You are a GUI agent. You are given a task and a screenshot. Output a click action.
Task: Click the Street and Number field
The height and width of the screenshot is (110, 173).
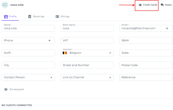click(87, 65)
